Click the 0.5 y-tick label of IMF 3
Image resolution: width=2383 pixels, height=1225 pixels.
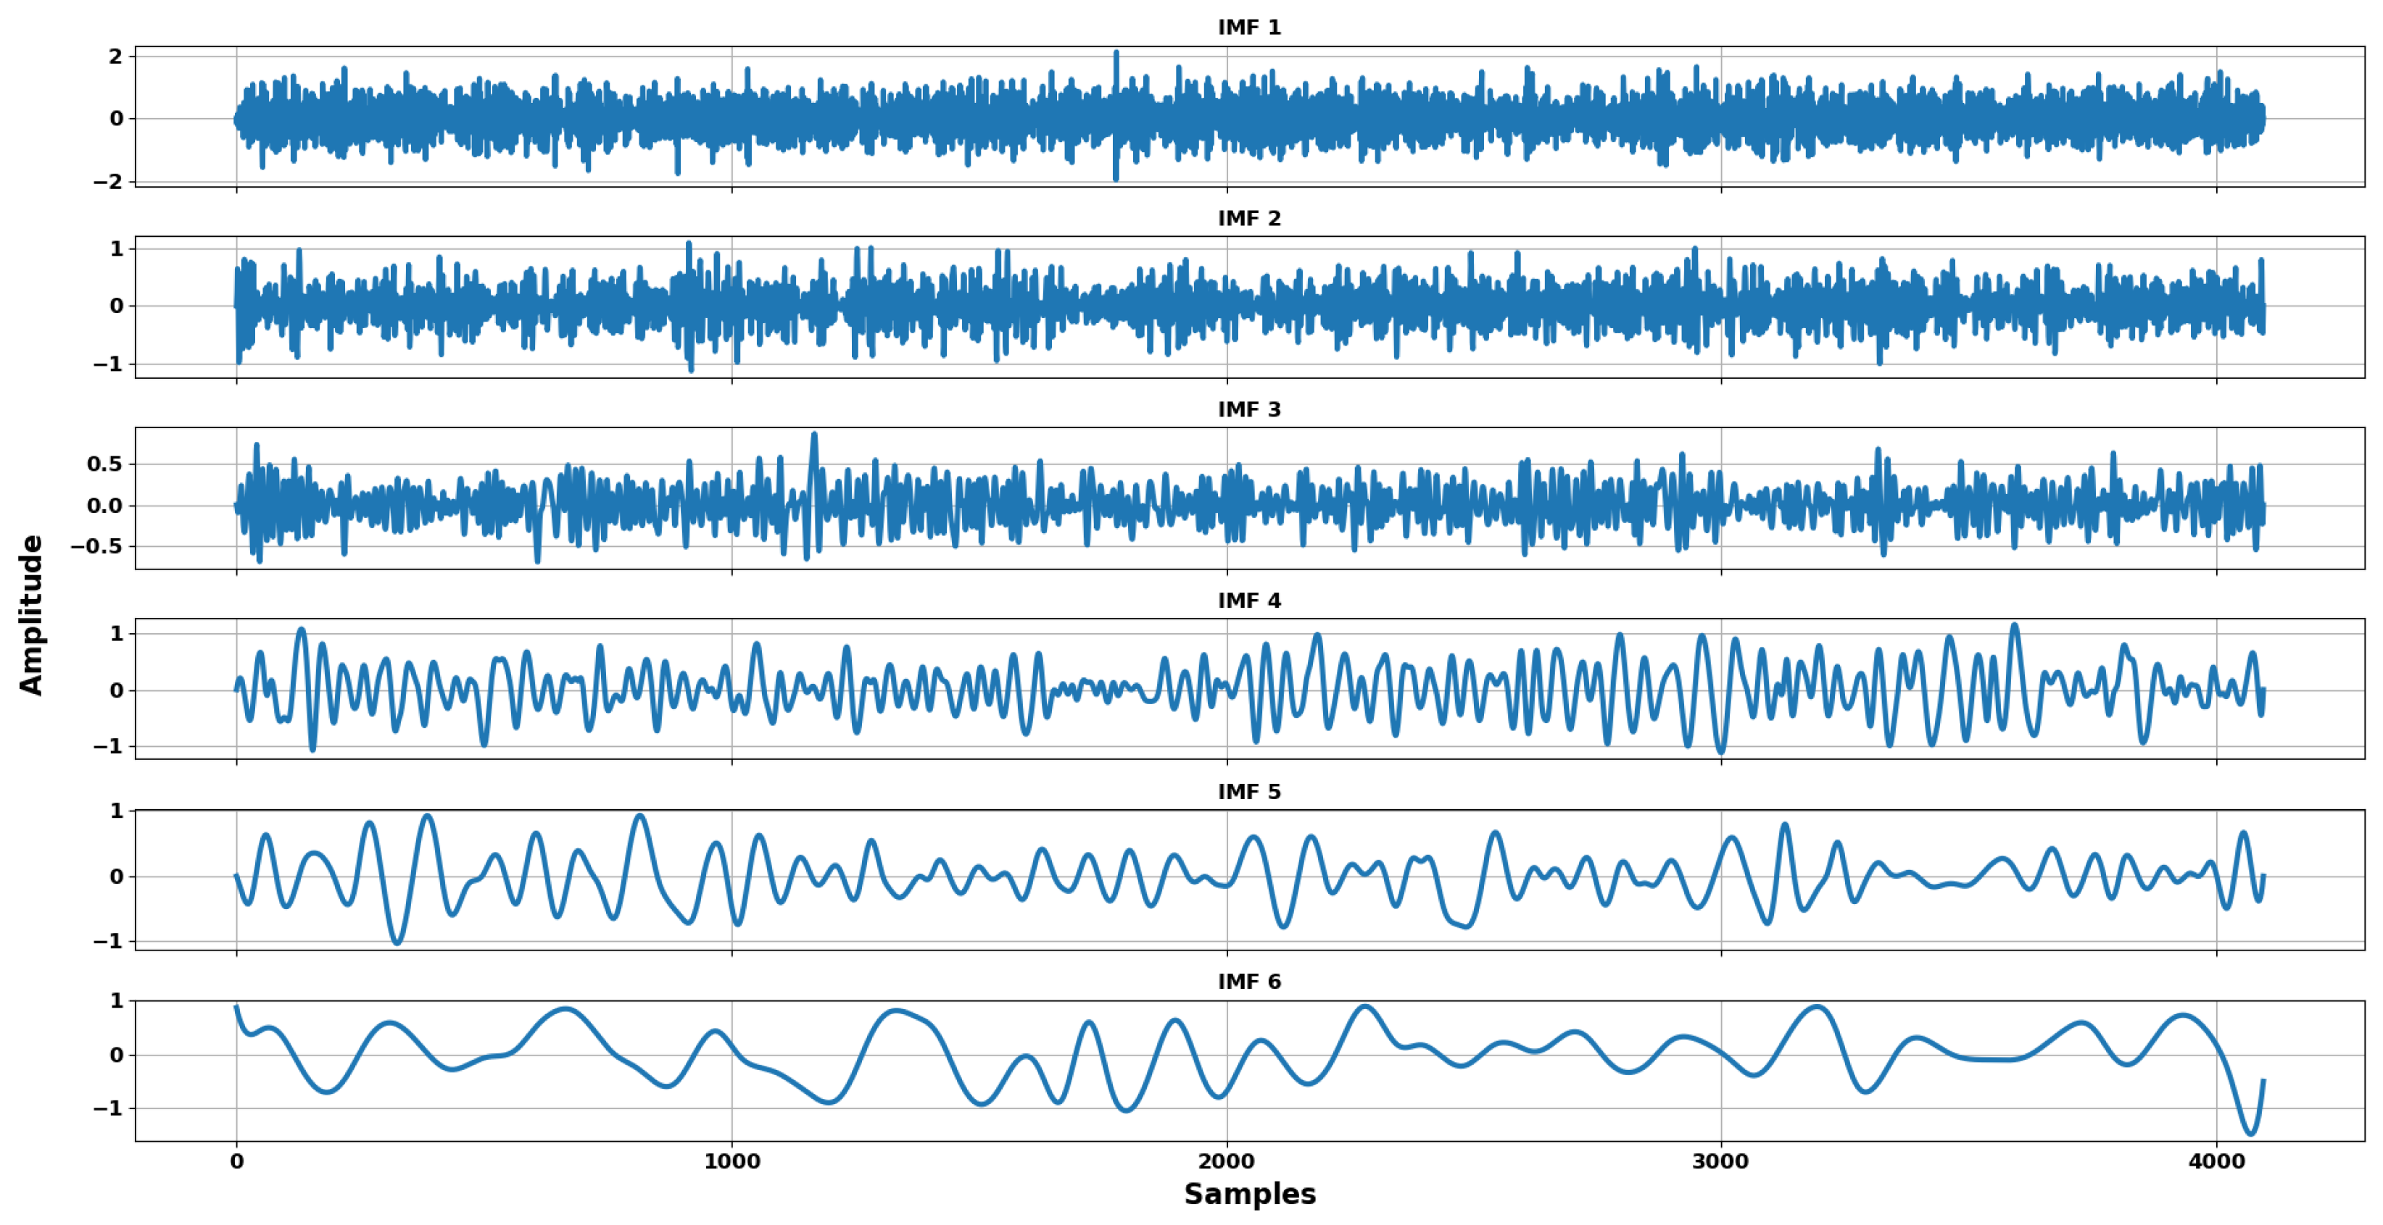104,464
